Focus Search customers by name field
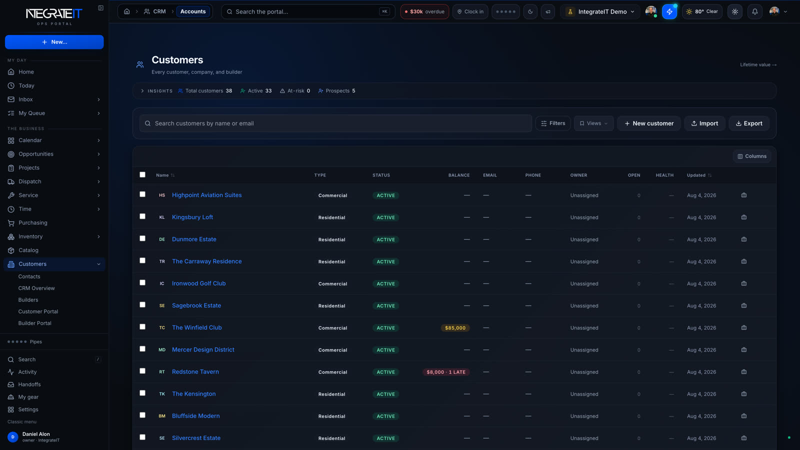 335,123
